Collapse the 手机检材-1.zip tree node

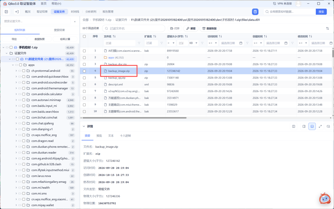tap(3, 47)
